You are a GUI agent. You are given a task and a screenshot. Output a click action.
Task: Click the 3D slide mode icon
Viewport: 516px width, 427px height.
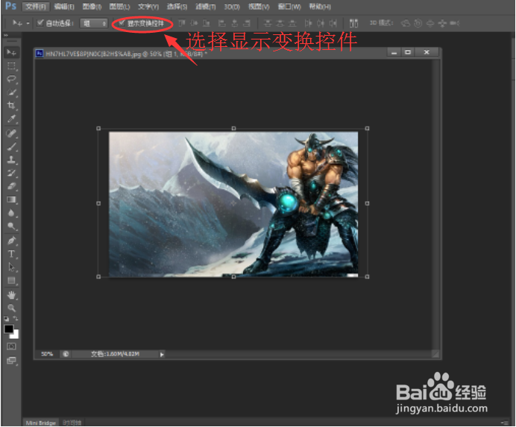coord(442,23)
